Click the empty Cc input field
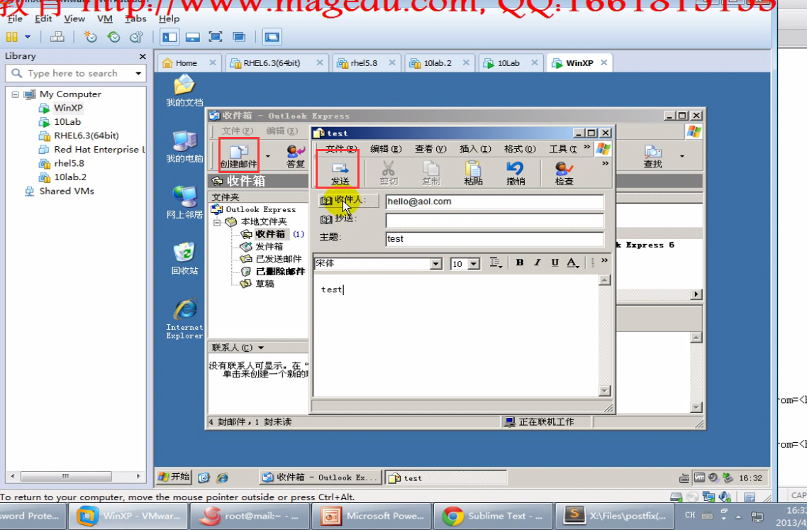 coord(494,221)
